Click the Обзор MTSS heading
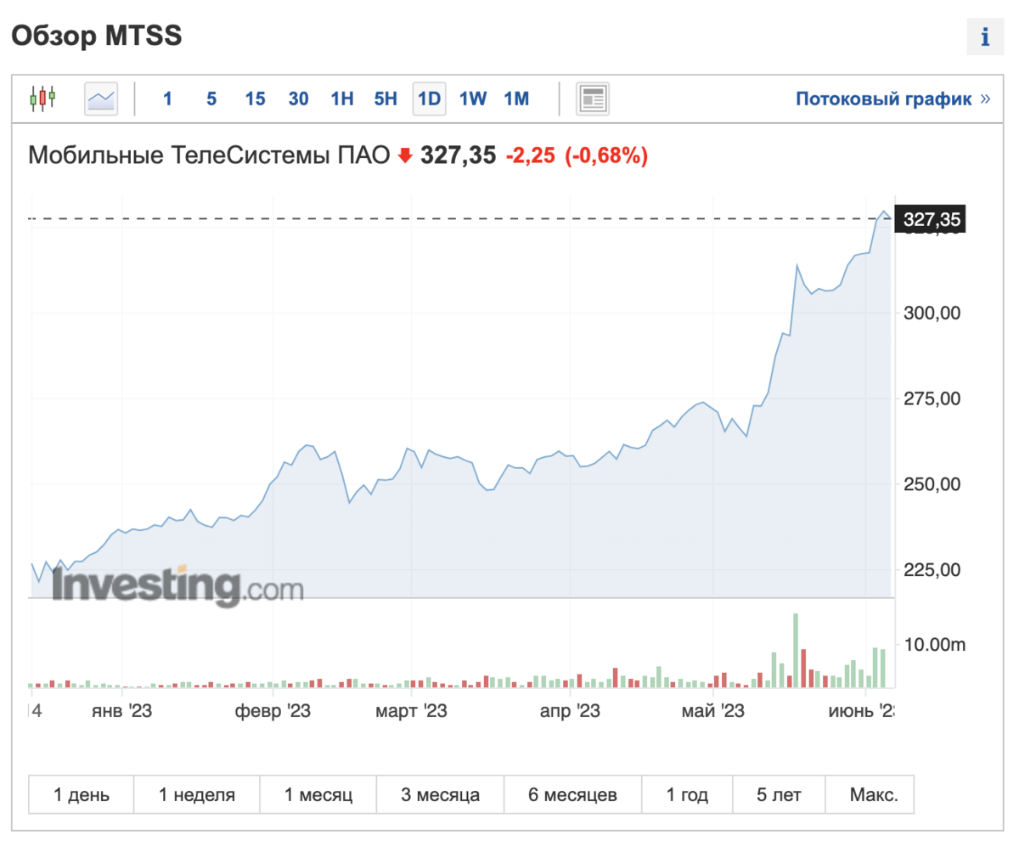Screen dimensions: 1019x847 [x=96, y=37]
